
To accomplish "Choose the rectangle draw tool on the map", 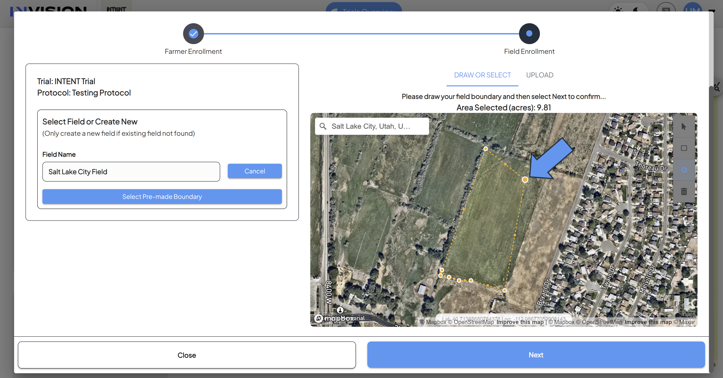I will (x=684, y=148).
